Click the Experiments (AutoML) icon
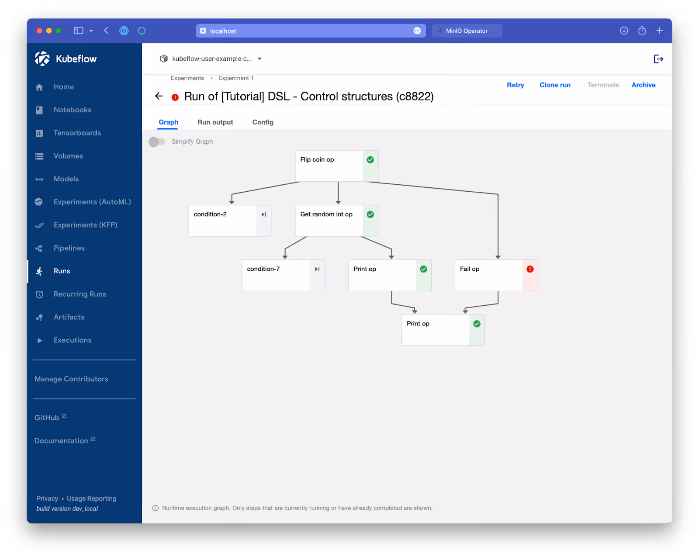 (x=39, y=202)
